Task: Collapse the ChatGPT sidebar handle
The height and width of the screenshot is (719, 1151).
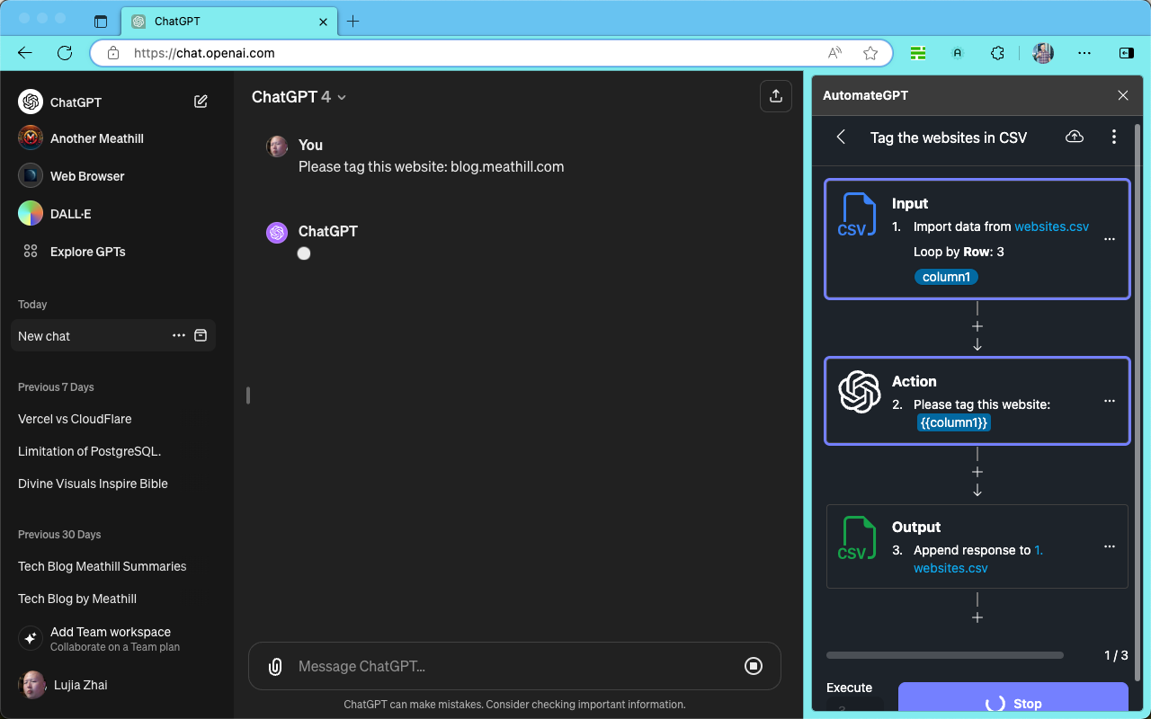Action: [248, 395]
